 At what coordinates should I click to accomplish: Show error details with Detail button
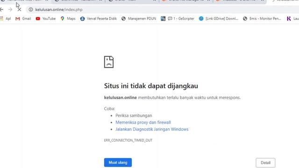coord(265,163)
